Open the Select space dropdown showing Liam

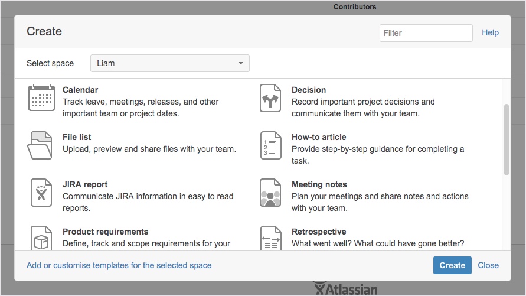170,63
